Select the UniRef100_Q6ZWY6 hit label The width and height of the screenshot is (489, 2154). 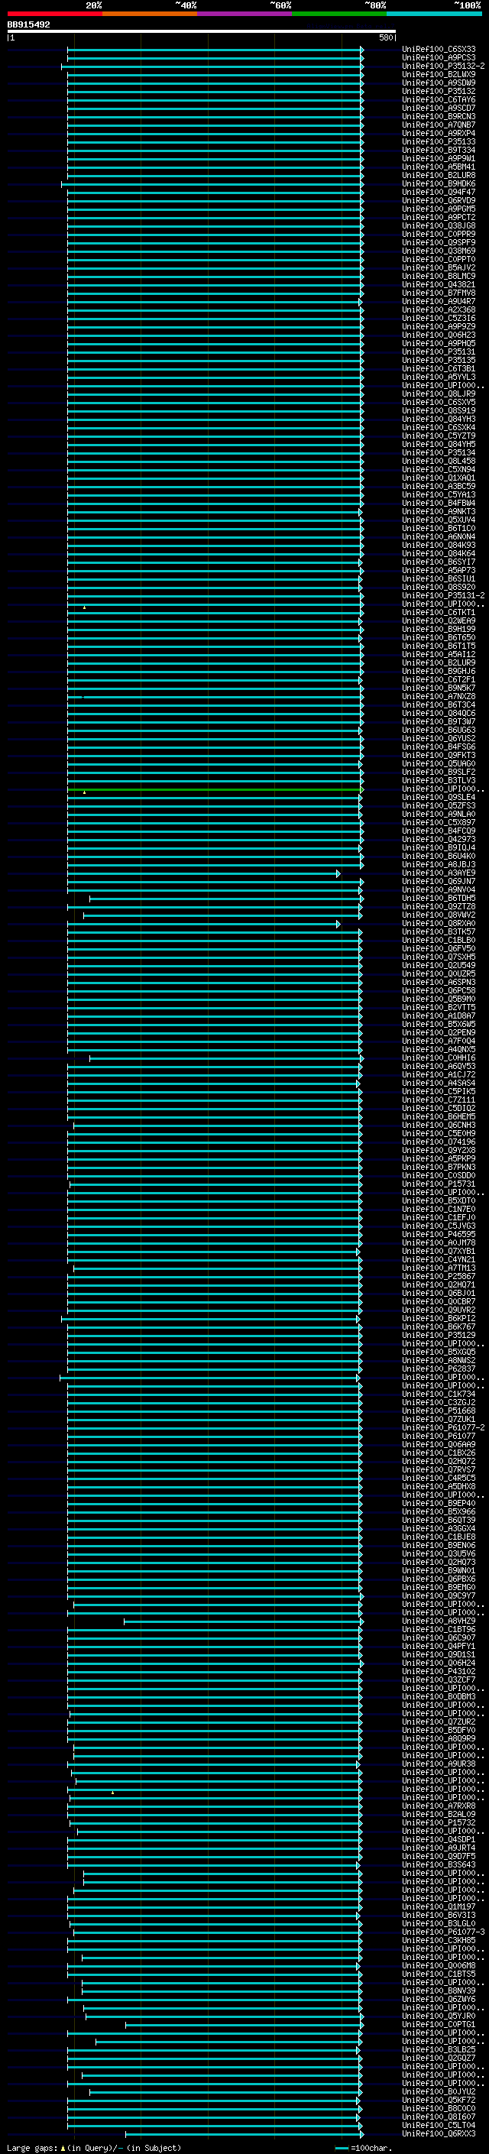pyautogui.click(x=439, y=2000)
